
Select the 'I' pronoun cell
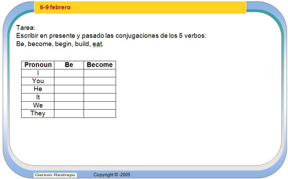(x=38, y=73)
